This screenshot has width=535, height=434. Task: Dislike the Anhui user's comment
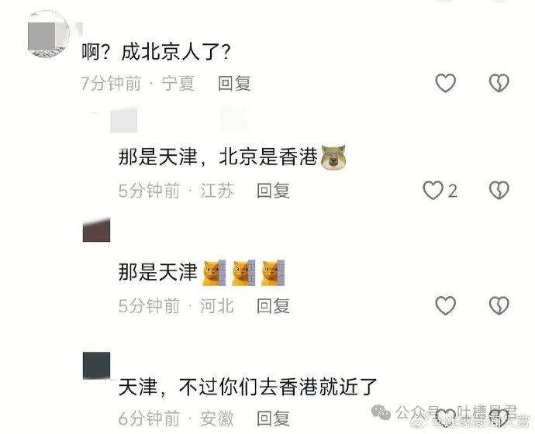pyautogui.click(x=499, y=417)
